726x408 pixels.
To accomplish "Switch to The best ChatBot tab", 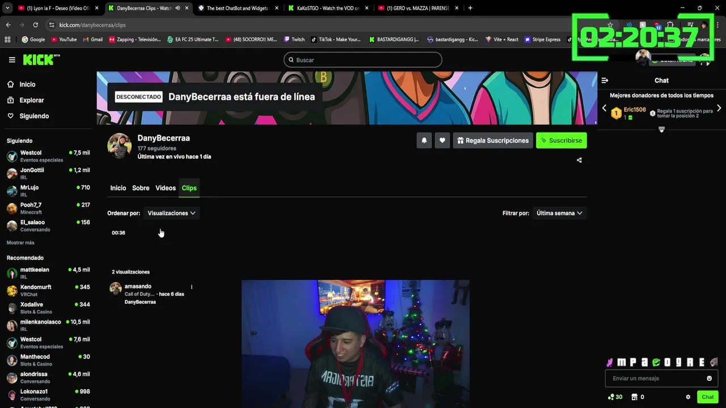I will [238, 8].
